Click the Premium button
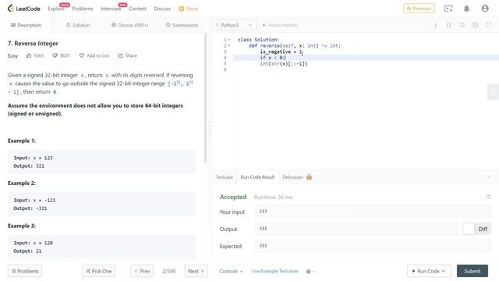The image size is (499, 281). 419,9
